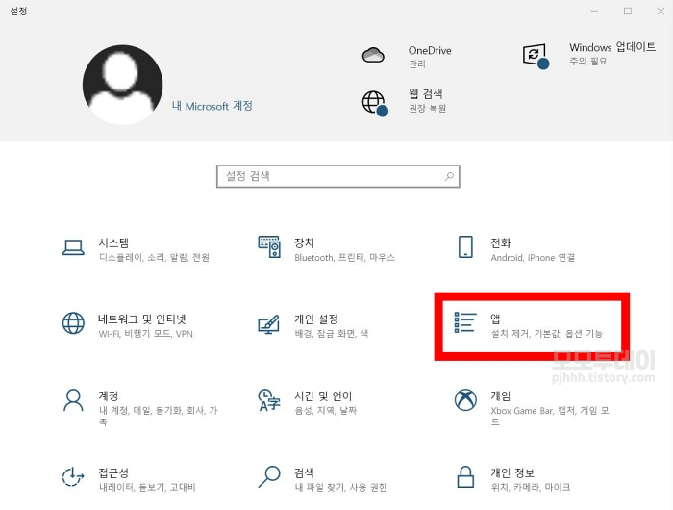This screenshot has width=673, height=510.
Task: Select the 전화 title text
Action: (x=501, y=243)
